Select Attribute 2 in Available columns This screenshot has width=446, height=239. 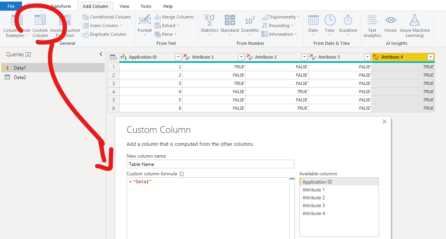coord(339,198)
